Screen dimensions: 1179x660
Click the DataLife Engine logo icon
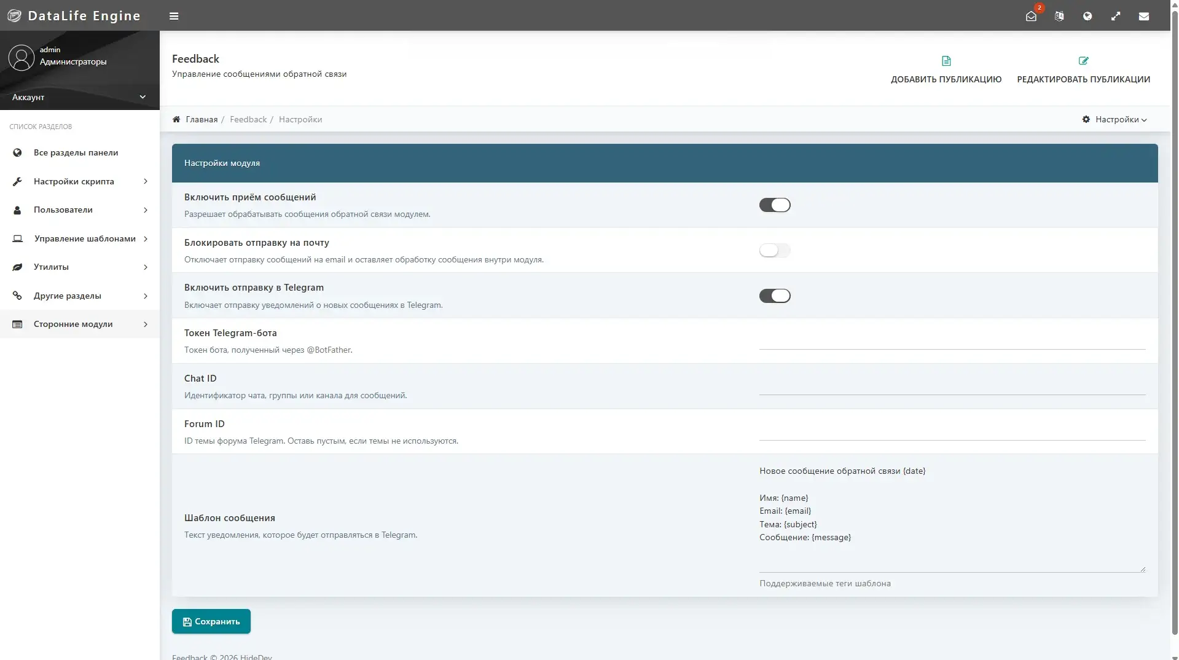click(x=14, y=16)
